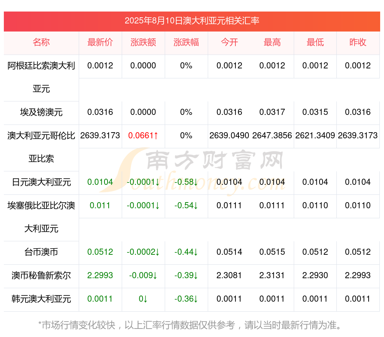
Task: Click the red change value 0.0661↑
Action: (143, 136)
